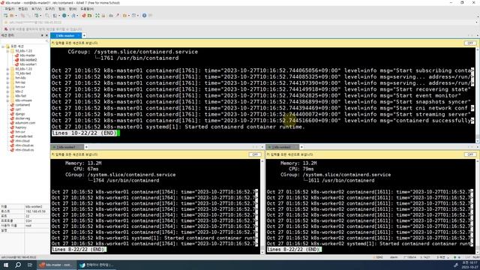Click the k8s-worker1 pane vertical scrollbar
This screenshot has width=480, height=270.
point(262,207)
